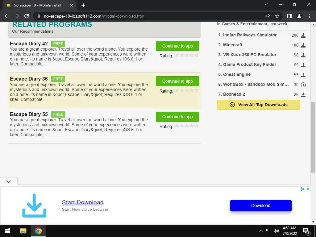
Task: Click download icon next to Minecraft
Action: (303, 45)
